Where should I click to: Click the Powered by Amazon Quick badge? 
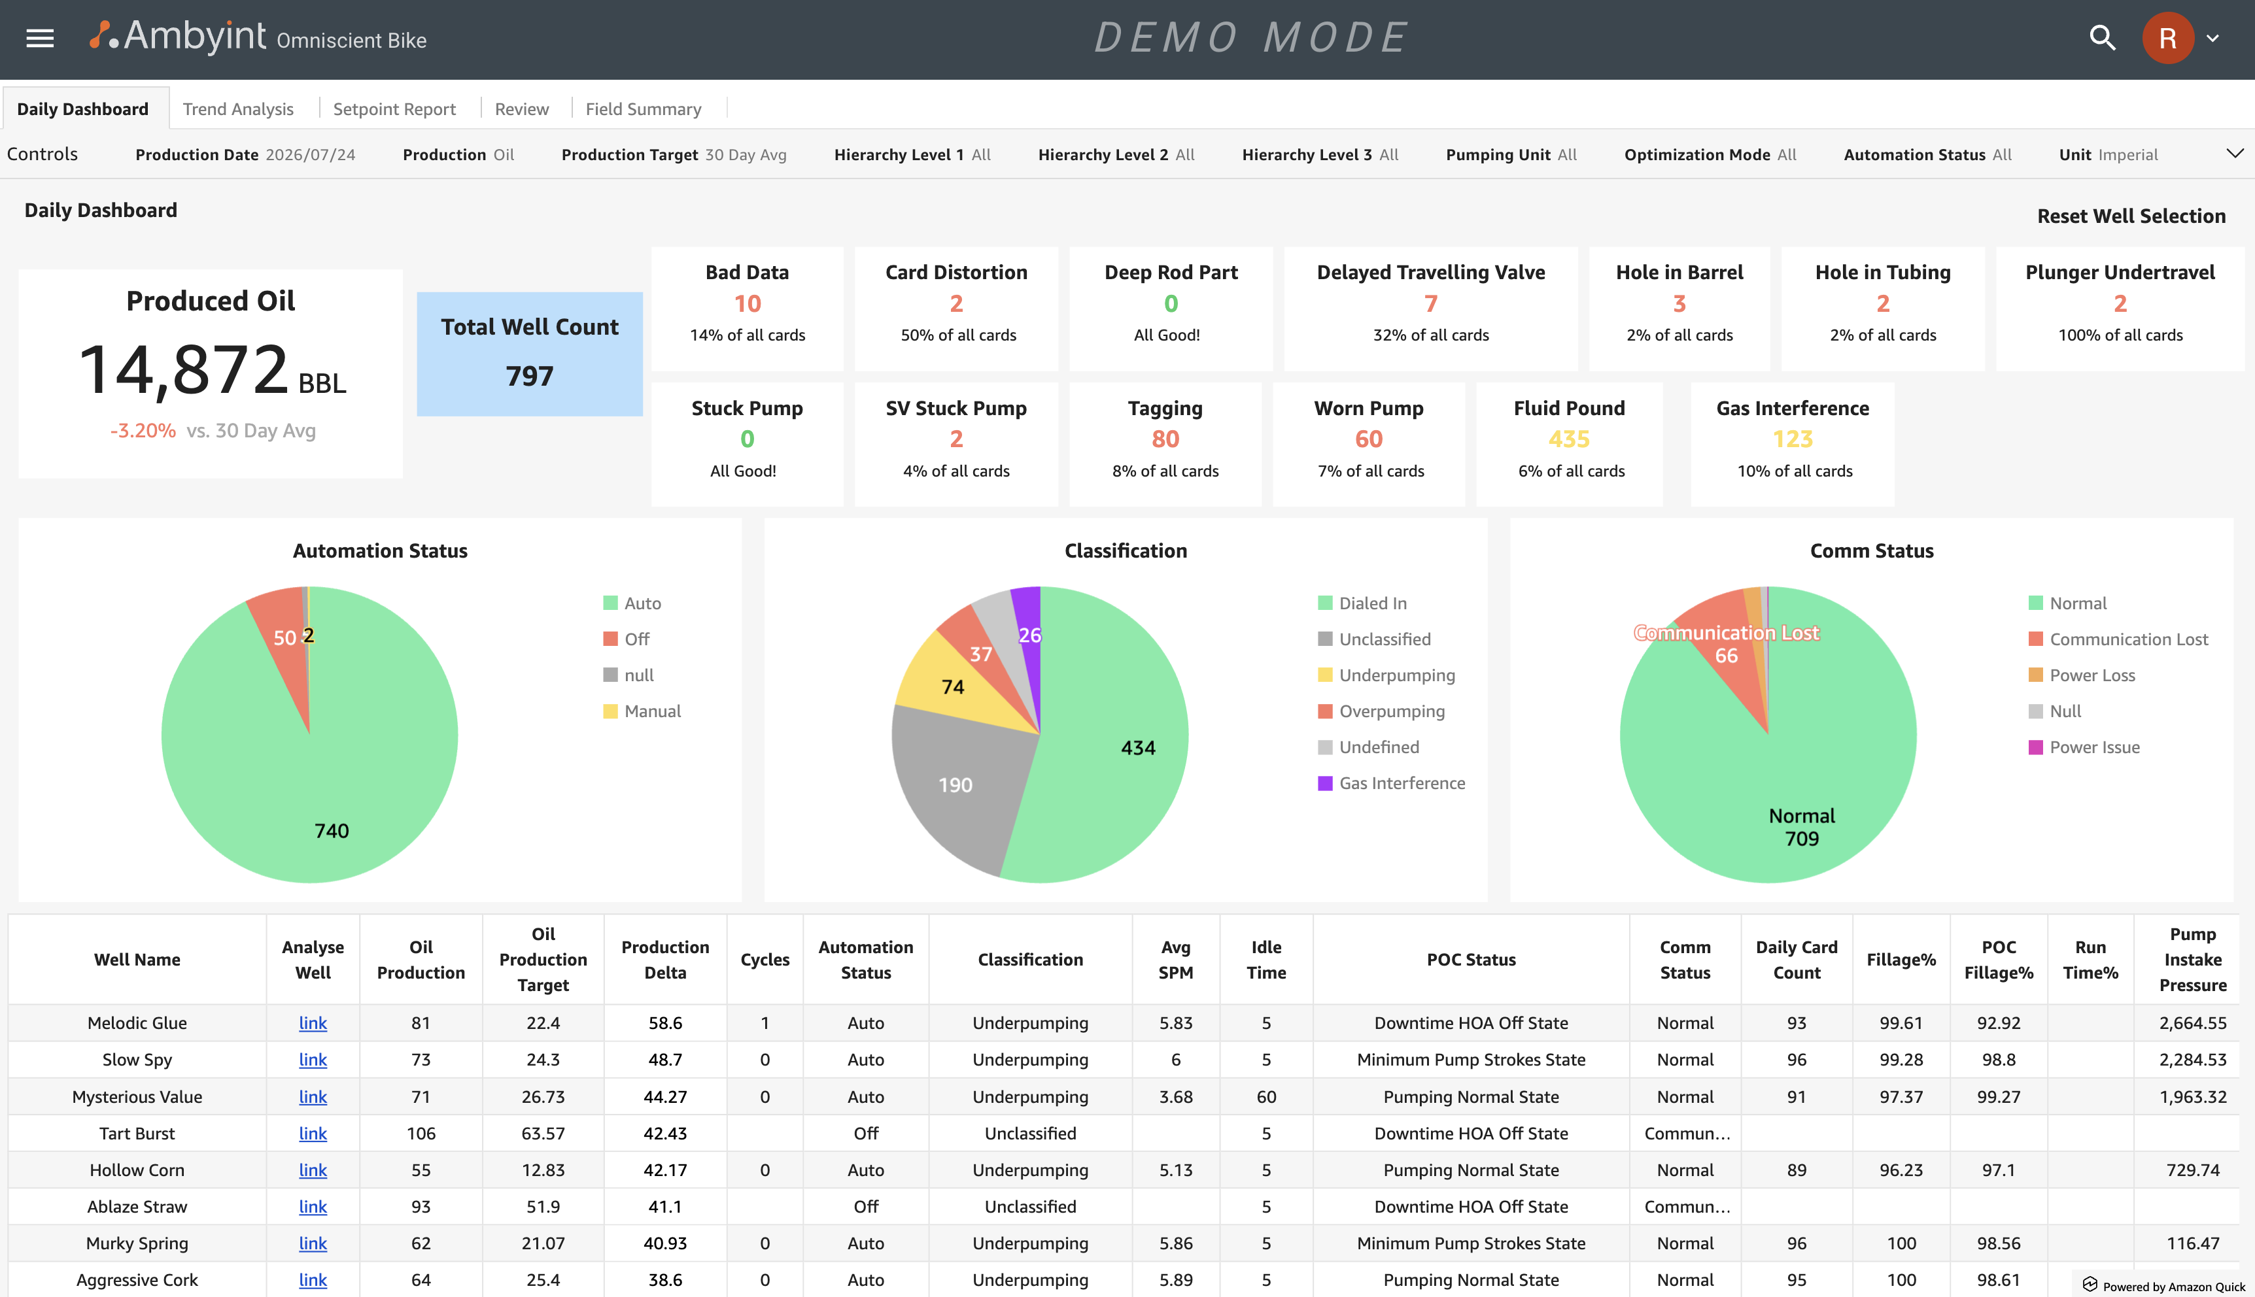[2163, 1285]
